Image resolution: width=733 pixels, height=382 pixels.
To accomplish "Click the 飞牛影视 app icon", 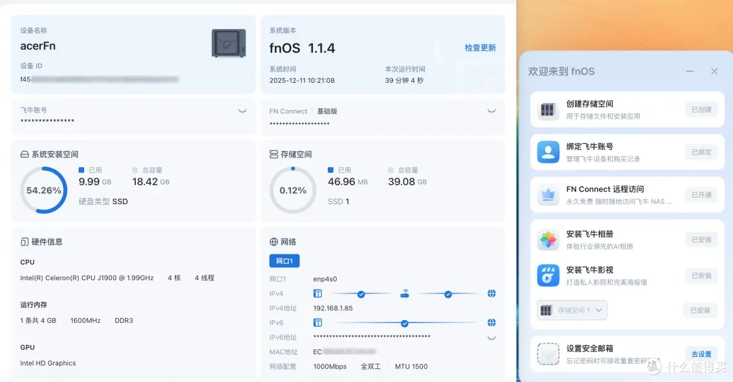I will 548,276.
